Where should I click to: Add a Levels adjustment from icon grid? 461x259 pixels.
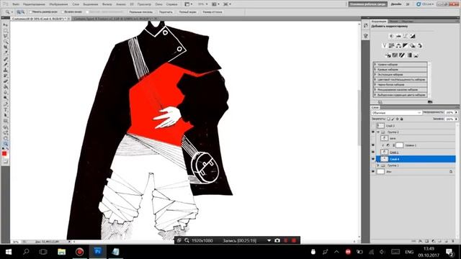pyautogui.click(x=398, y=36)
